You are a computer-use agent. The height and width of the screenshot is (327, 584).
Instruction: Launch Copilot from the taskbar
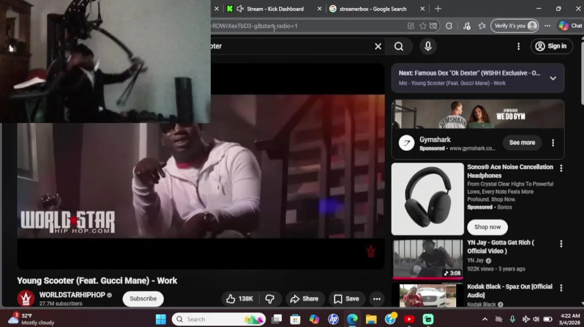314,319
